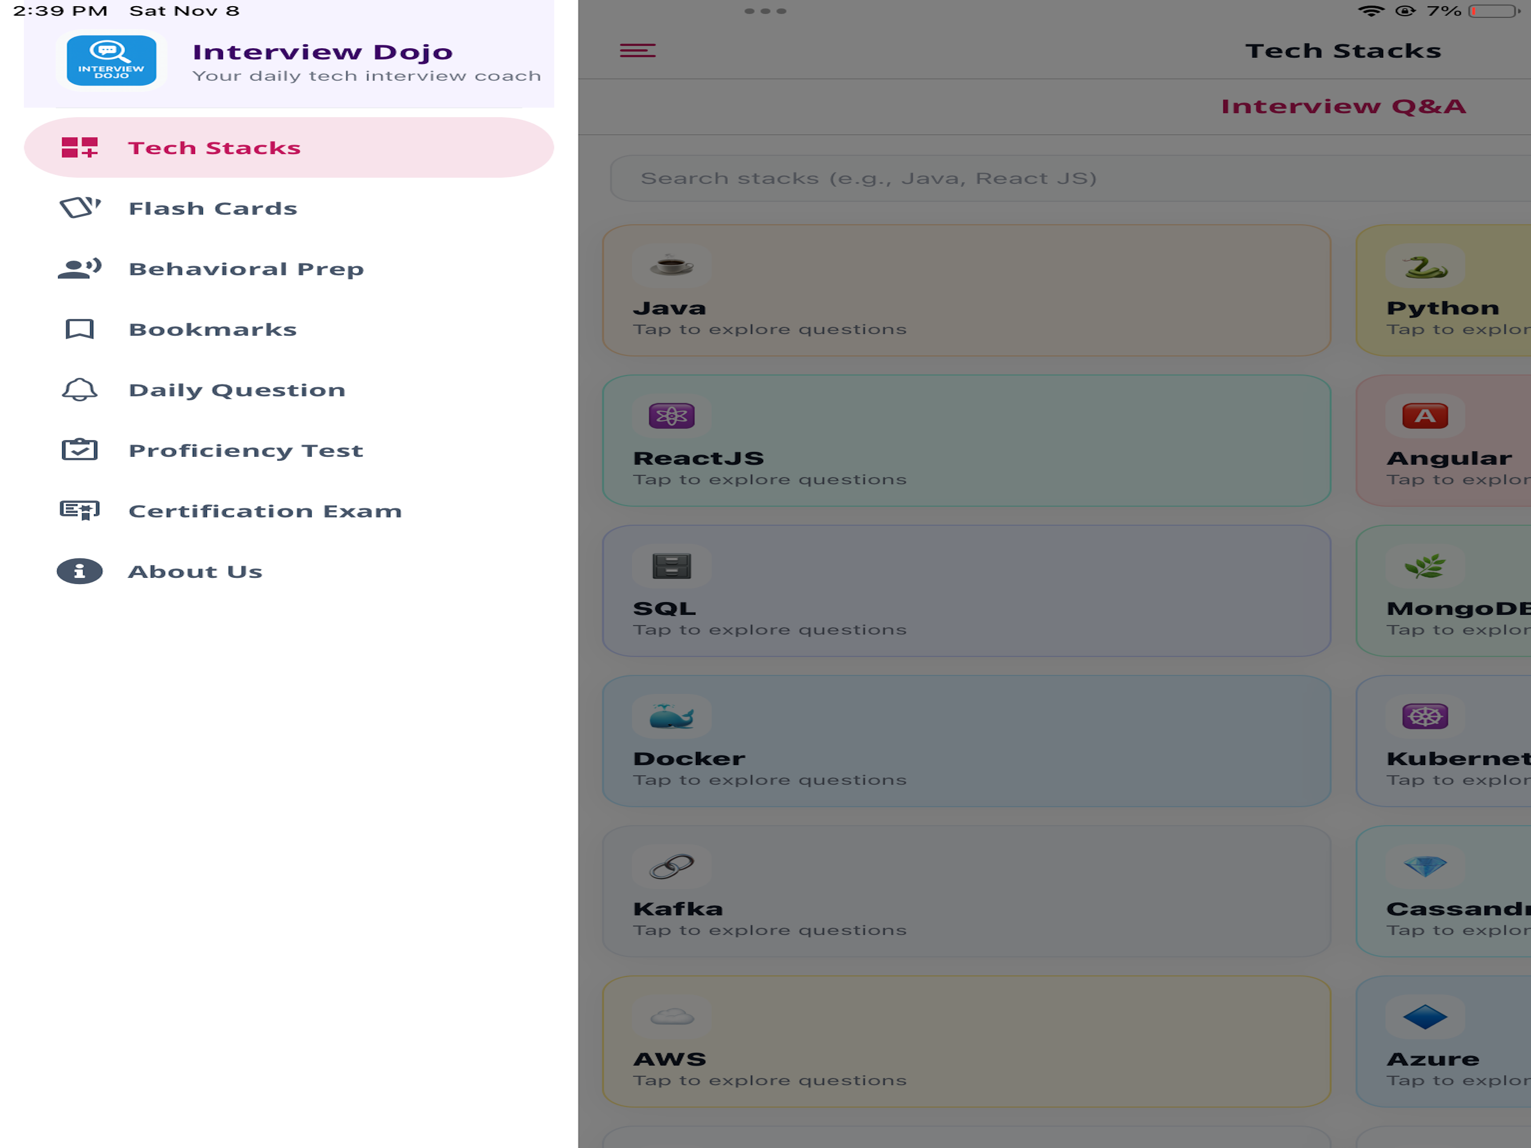
Task: Click the Azure blue diamond icon
Action: click(x=1425, y=1016)
